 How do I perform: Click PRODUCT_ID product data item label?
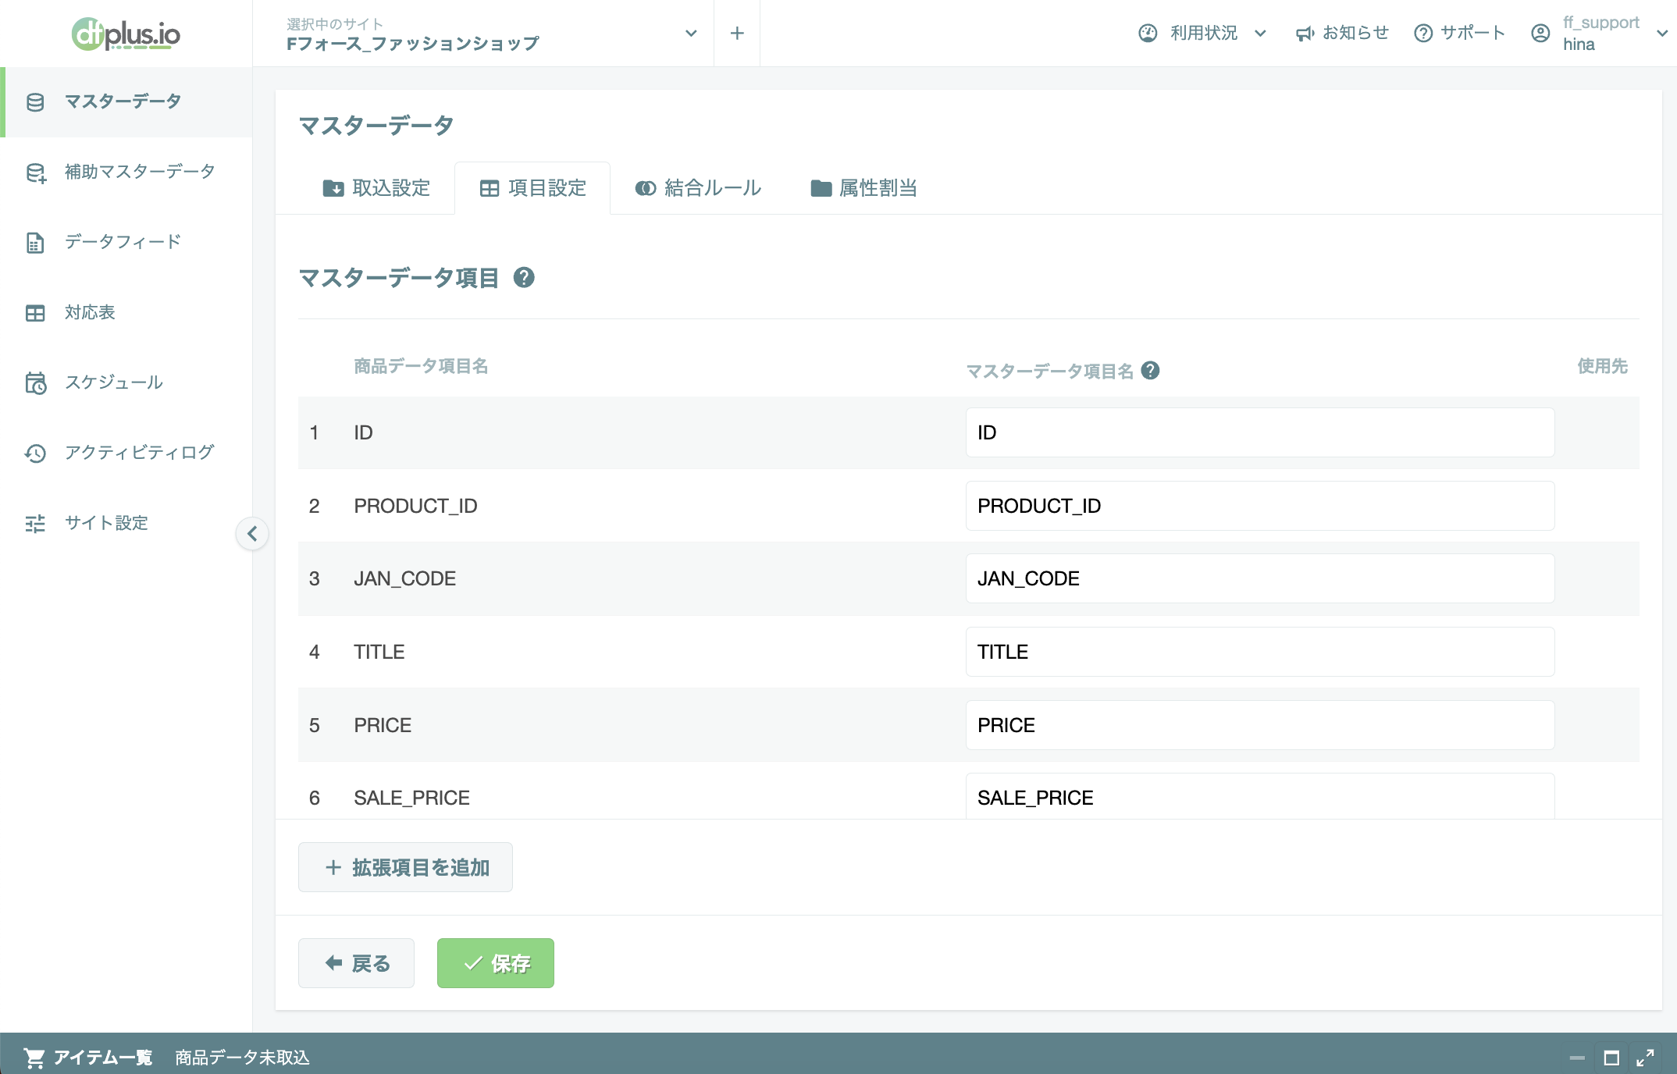[x=415, y=506]
